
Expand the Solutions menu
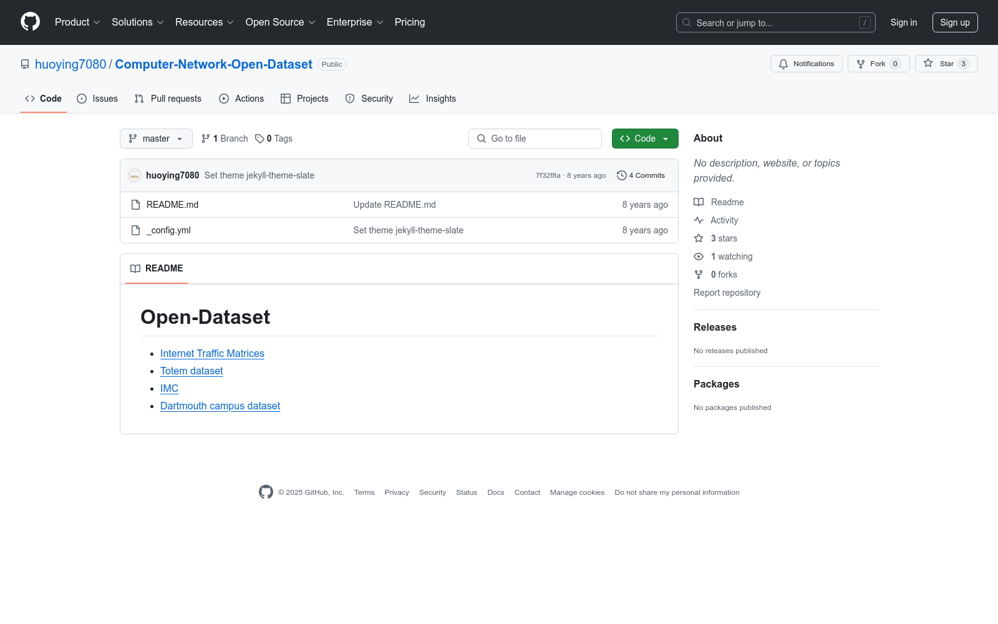(x=138, y=22)
